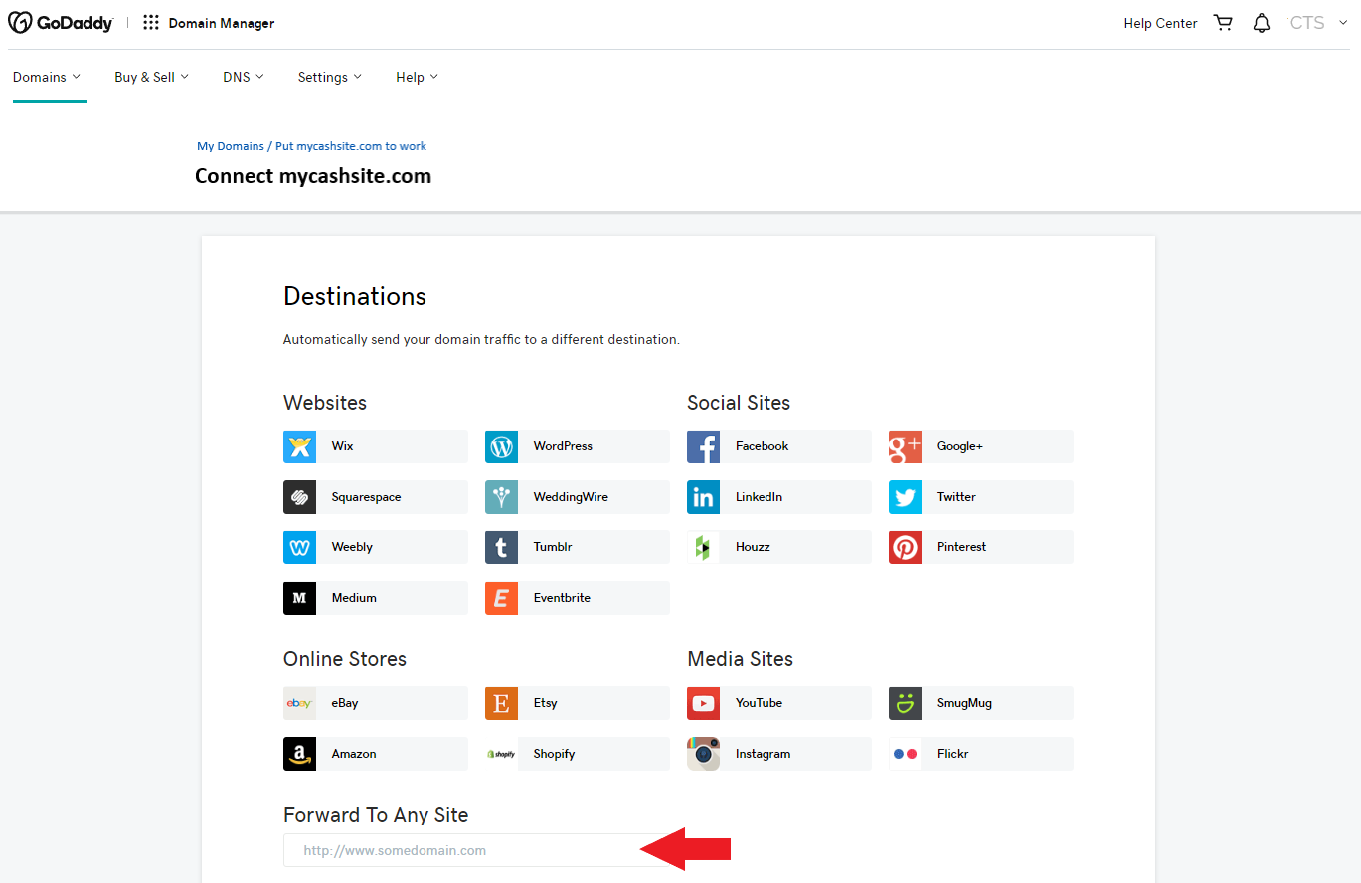Click the Pinterest icon
Image resolution: width=1361 pixels, height=883 pixels.
905,547
